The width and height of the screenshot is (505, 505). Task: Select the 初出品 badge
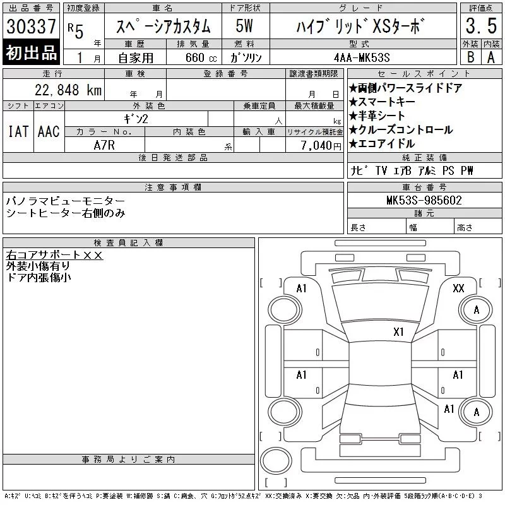click(x=31, y=52)
